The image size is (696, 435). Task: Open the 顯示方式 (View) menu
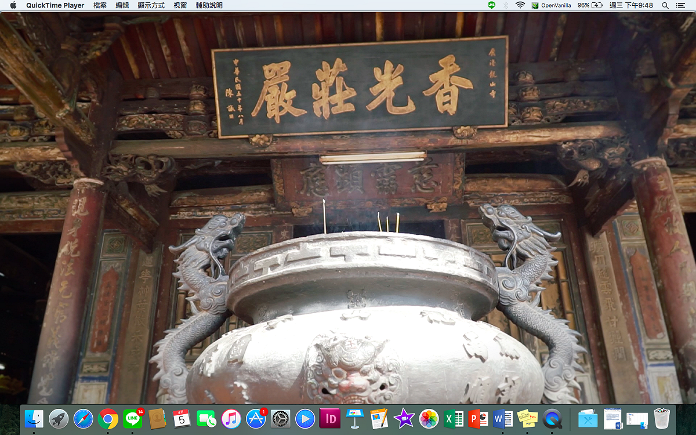click(151, 5)
